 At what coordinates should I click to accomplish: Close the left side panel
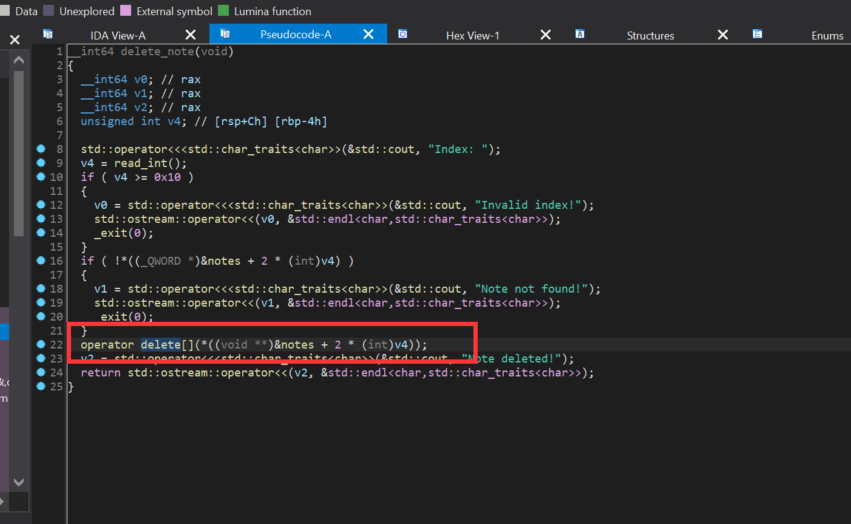15,40
